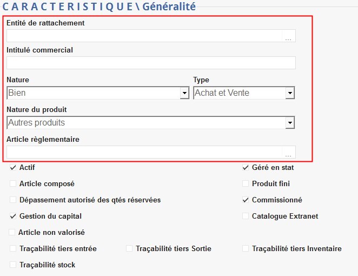Image resolution: width=358 pixels, height=276 pixels.
Task: Uncheck the Actif checkbox
Action: pos(14,168)
